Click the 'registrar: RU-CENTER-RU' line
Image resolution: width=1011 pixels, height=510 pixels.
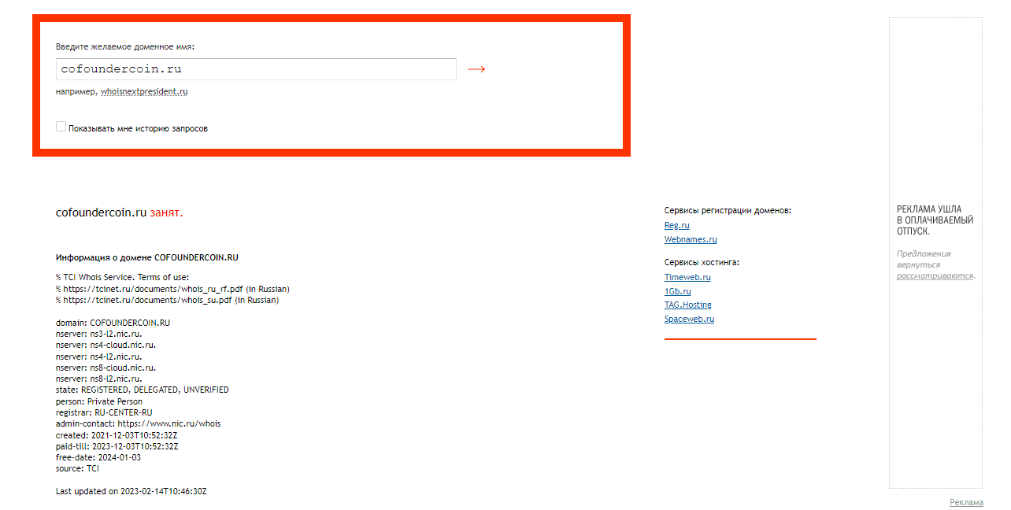tap(104, 412)
